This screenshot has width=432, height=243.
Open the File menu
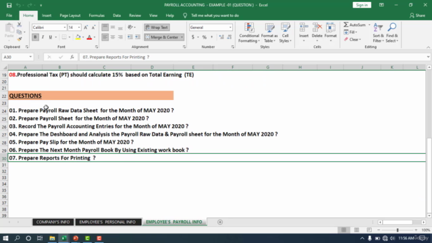(x=9, y=16)
